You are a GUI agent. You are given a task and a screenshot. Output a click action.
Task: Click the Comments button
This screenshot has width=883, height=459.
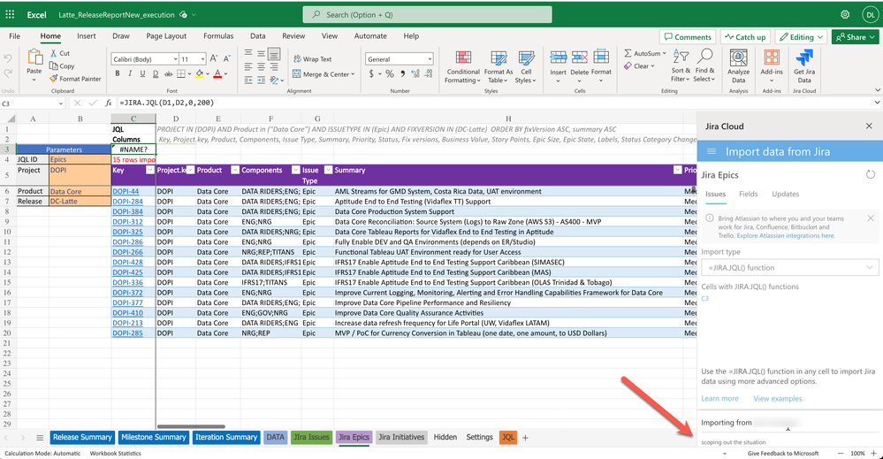click(x=688, y=37)
